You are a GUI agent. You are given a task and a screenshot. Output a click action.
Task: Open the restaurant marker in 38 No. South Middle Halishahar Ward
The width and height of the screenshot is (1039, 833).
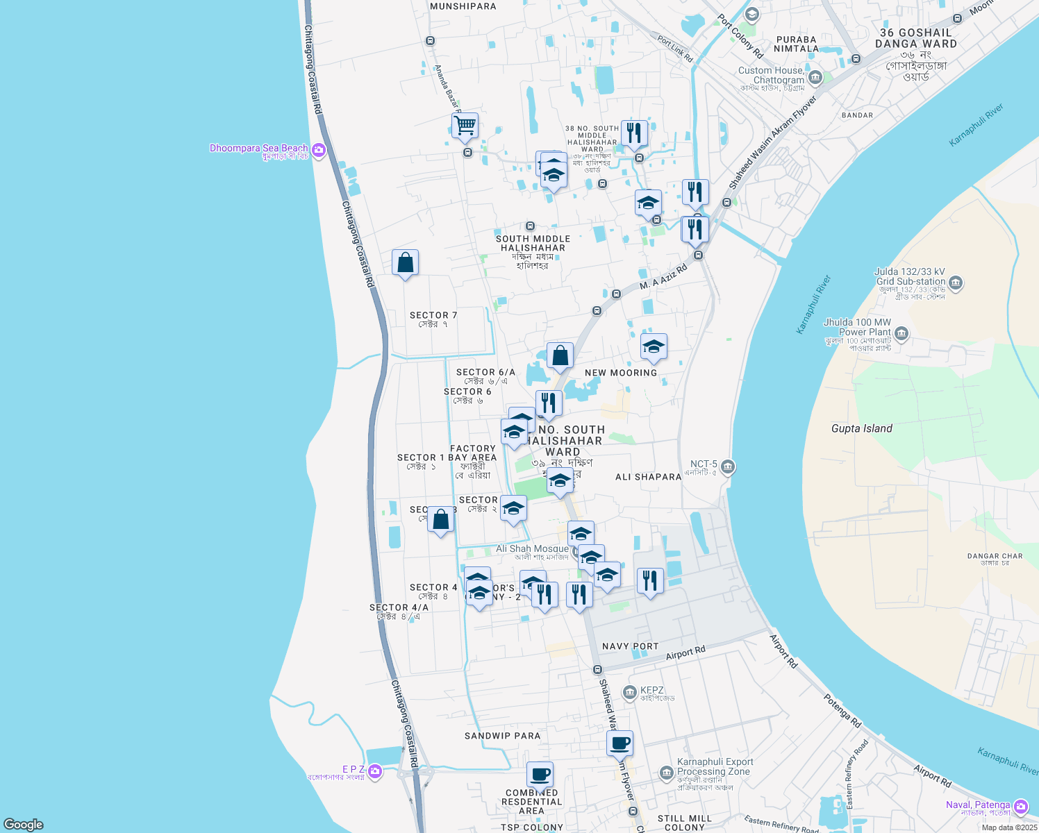[633, 132]
